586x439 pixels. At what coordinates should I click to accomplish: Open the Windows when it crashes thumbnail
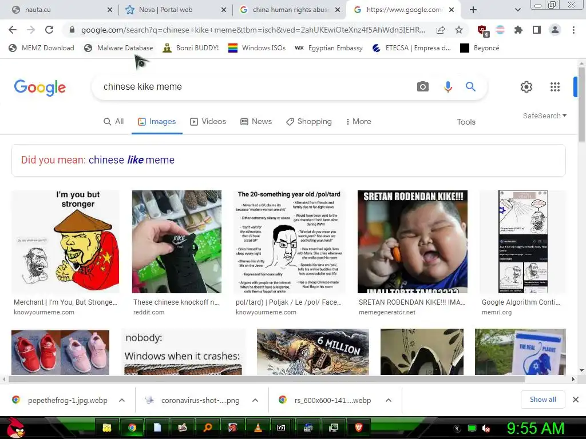tap(183, 352)
